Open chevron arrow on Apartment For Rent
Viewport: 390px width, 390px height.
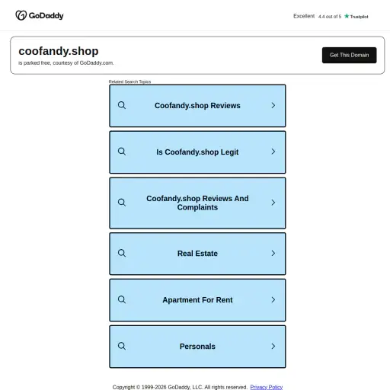[273, 300]
